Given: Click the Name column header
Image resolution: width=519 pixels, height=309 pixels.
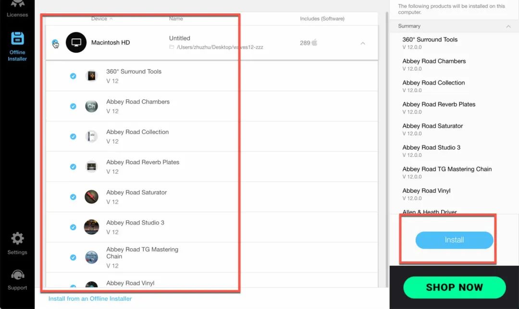Looking at the screenshot, I should 176,19.
